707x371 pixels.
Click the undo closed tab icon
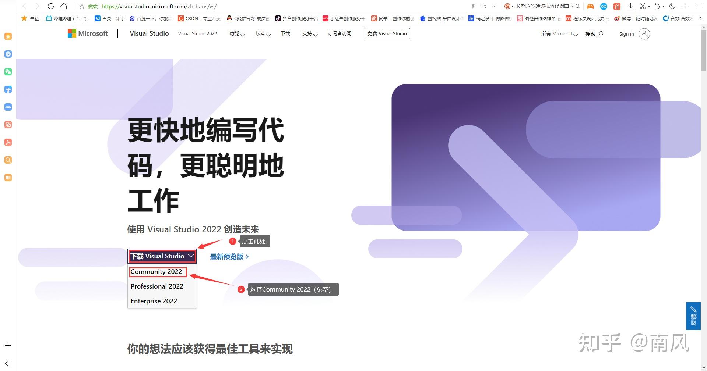[x=657, y=6]
